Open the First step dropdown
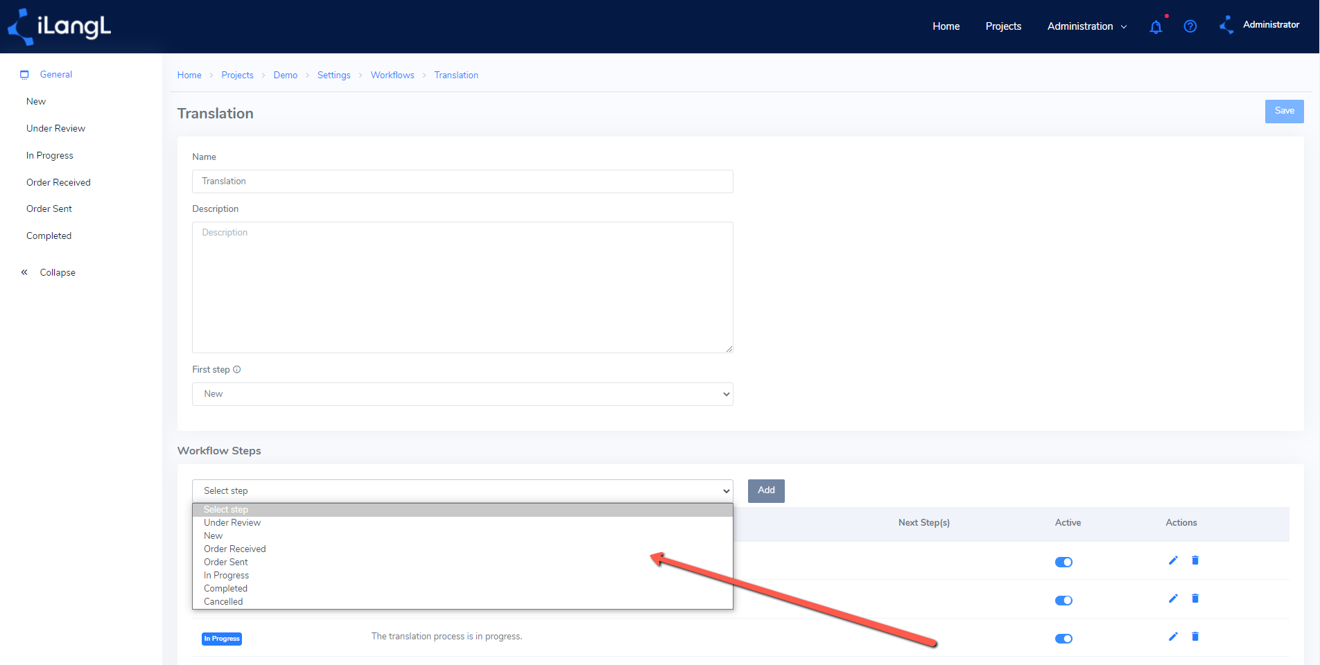1320x665 pixels. click(462, 394)
